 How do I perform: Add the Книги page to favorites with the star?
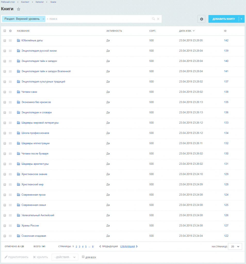(19, 9)
